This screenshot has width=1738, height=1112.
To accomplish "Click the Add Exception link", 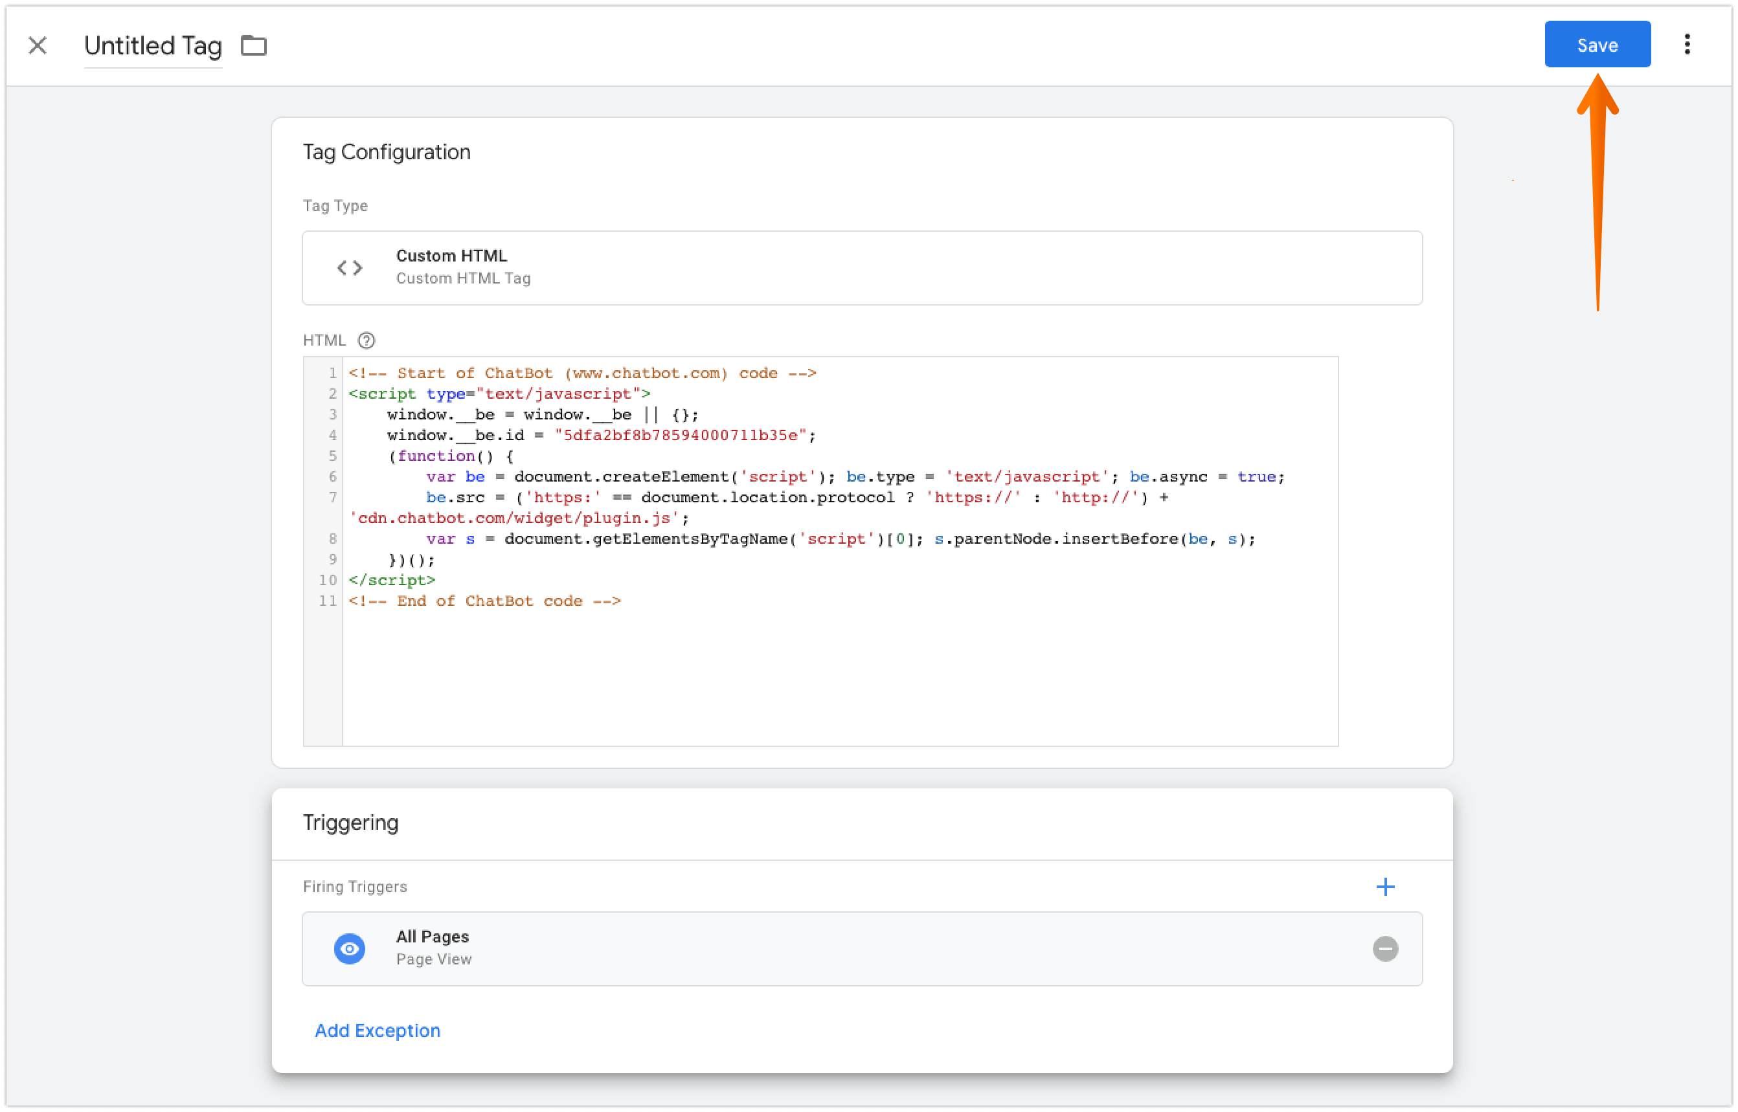I will (x=377, y=1030).
